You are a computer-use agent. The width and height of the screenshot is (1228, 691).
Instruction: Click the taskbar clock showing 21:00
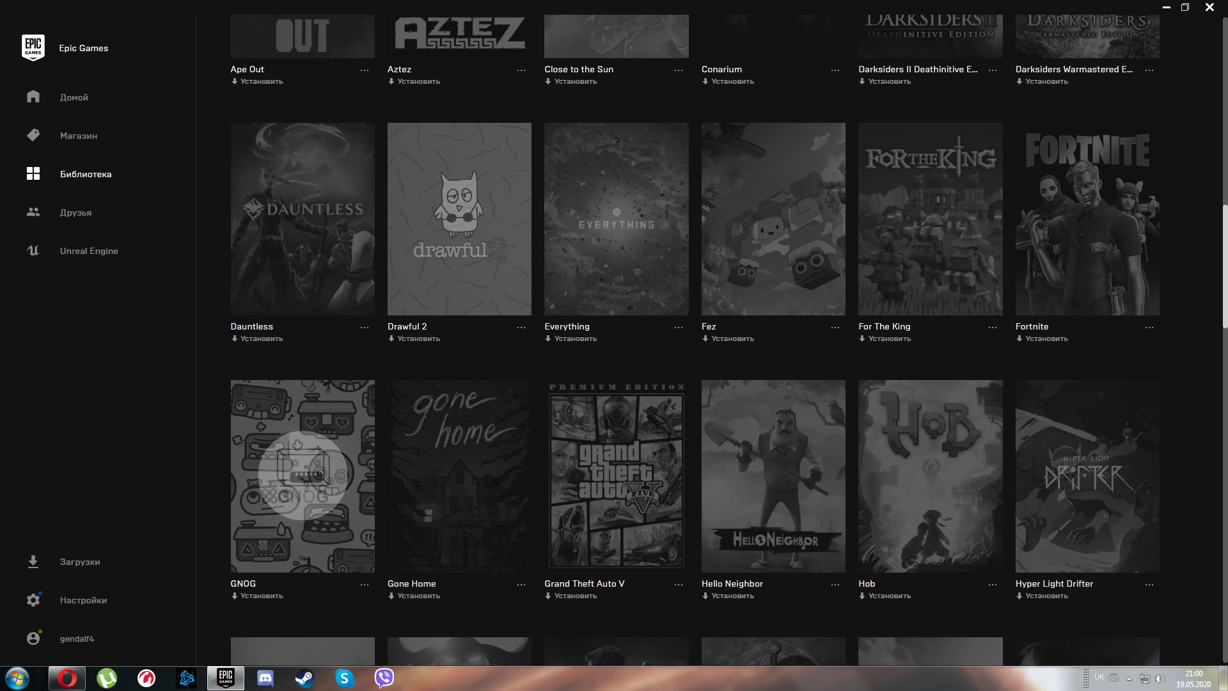point(1193,674)
